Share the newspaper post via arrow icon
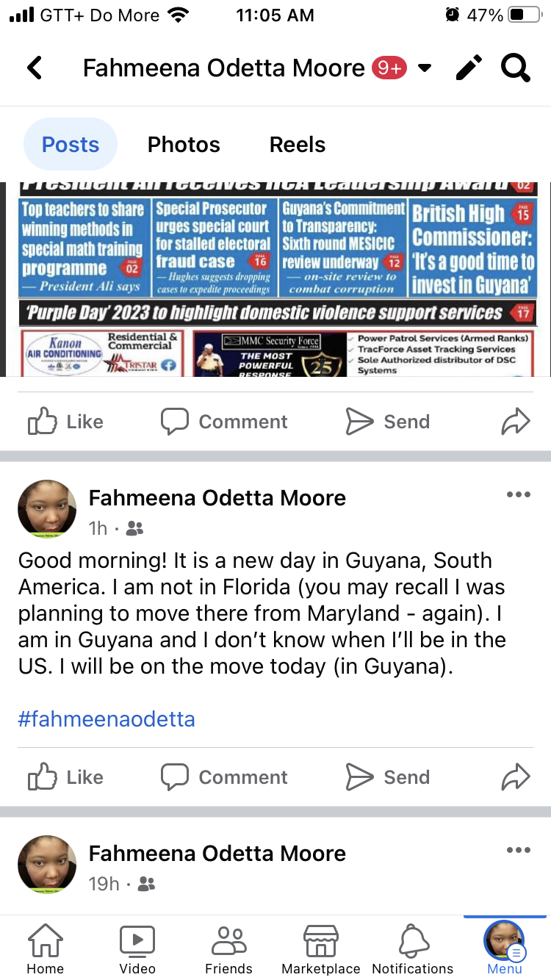 [x=515, y=422]
